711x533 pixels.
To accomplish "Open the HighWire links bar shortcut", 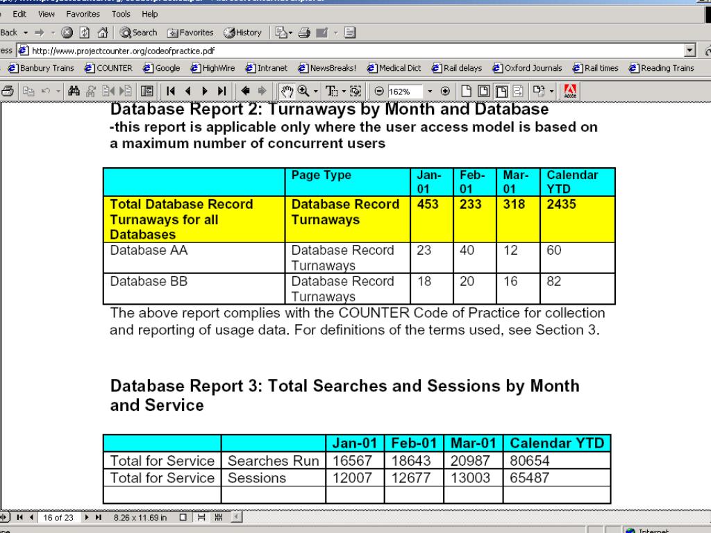I will pos(212,68).
